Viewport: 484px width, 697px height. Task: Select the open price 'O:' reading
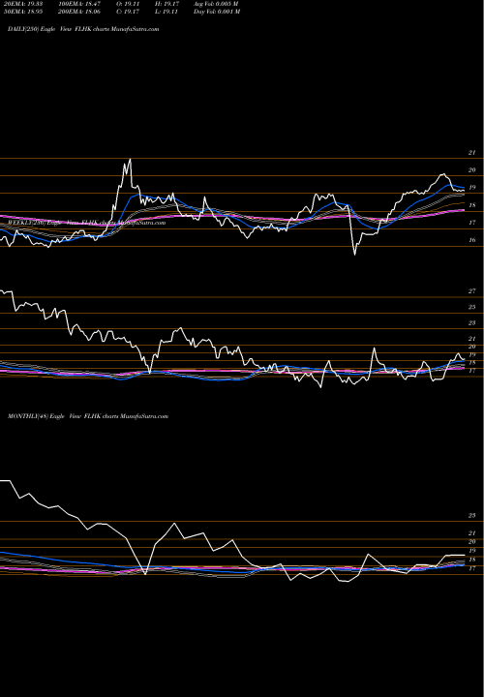pos(129,4)
